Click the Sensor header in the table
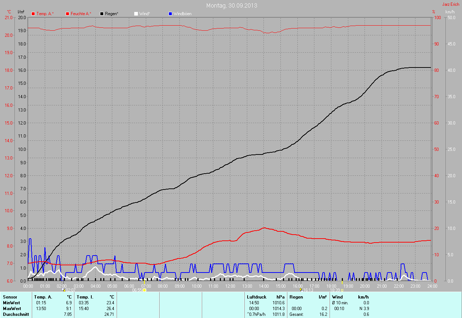462x318 pixels. [10, 297]
